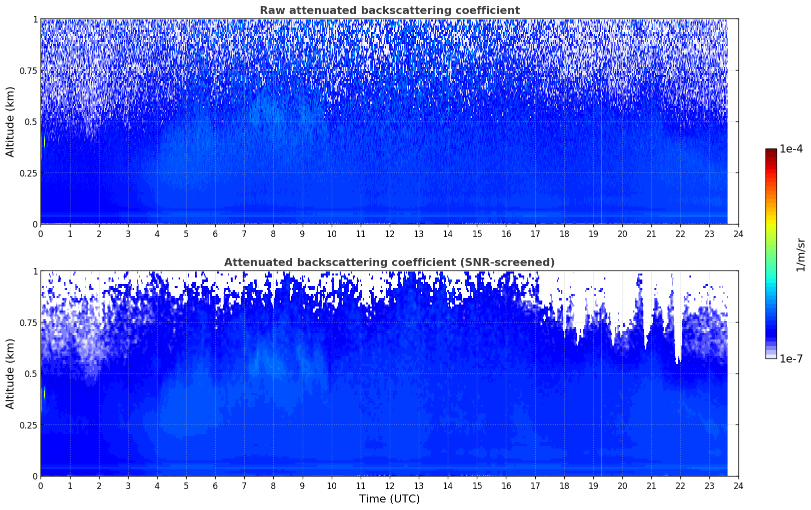Viewport: 811px width, 510px height.
Task: Click hour 12 tick on top plot
Action: [389, 234]
